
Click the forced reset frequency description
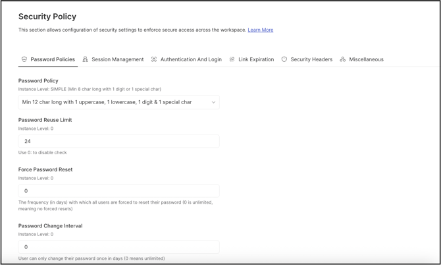[x=116, y=206]
